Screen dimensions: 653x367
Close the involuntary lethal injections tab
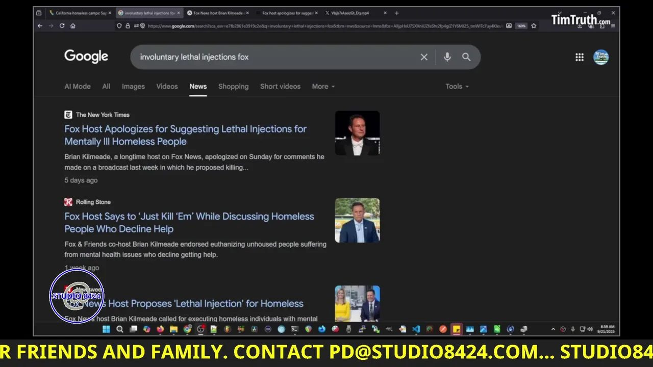tap(179, 13)
